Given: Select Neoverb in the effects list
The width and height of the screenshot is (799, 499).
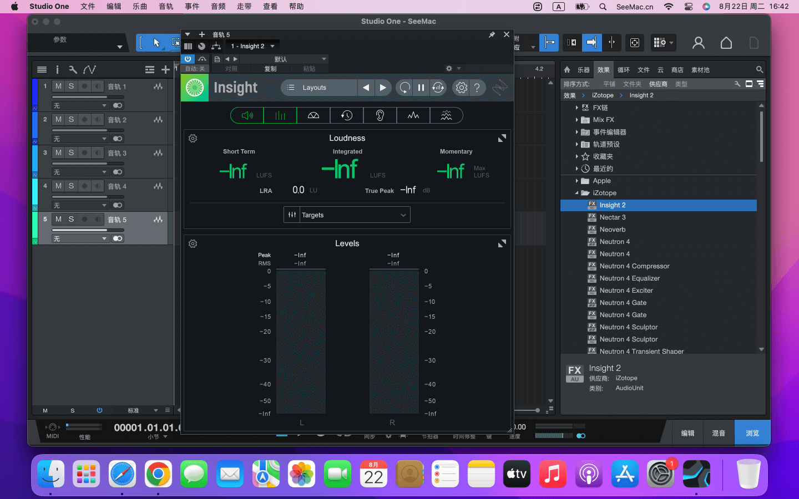Looking at the screenshot, I should (x=612, y=230).
